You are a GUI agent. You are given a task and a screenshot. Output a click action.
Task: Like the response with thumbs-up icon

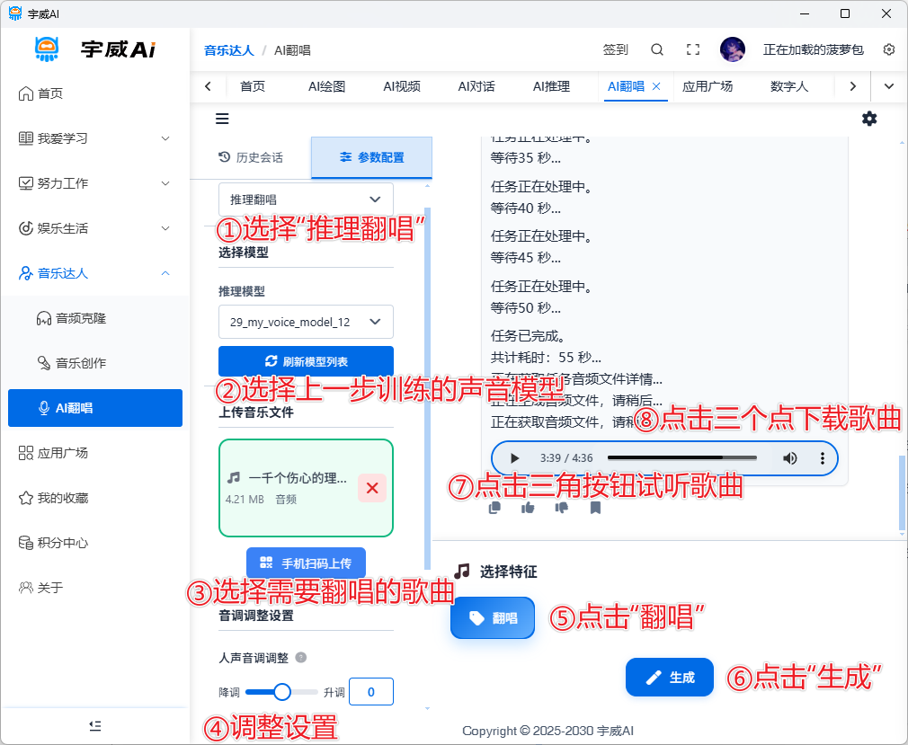(528, 508)
